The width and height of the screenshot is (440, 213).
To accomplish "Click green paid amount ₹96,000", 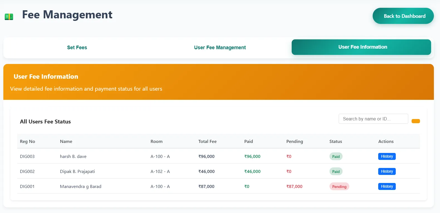I will point(252,156).
